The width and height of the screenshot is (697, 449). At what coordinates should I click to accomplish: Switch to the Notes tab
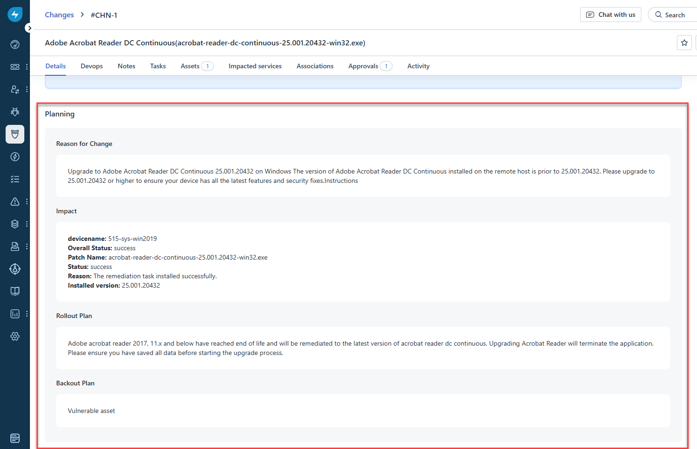click(x=126, y=66)
